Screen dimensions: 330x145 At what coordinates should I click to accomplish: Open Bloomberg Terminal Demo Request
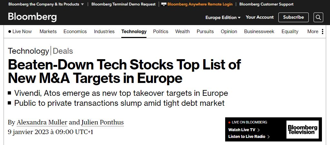click(x=124, y=4)
